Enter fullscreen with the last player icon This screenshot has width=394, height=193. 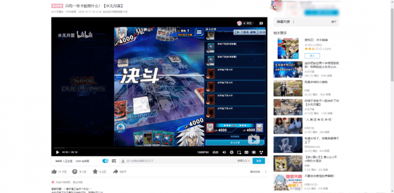pyautogui.click(x=261, y=152)
